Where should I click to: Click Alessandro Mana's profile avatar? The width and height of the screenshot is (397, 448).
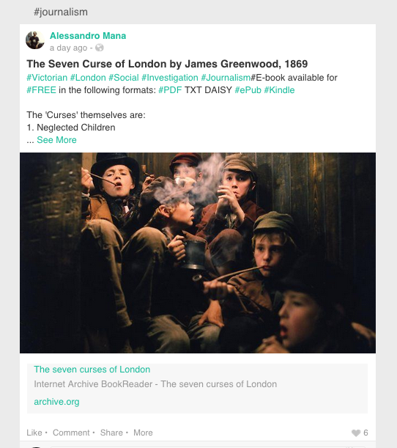tap(35, 40)
